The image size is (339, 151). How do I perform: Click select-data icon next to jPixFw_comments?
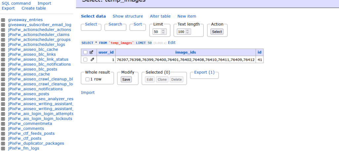[3, 129]
